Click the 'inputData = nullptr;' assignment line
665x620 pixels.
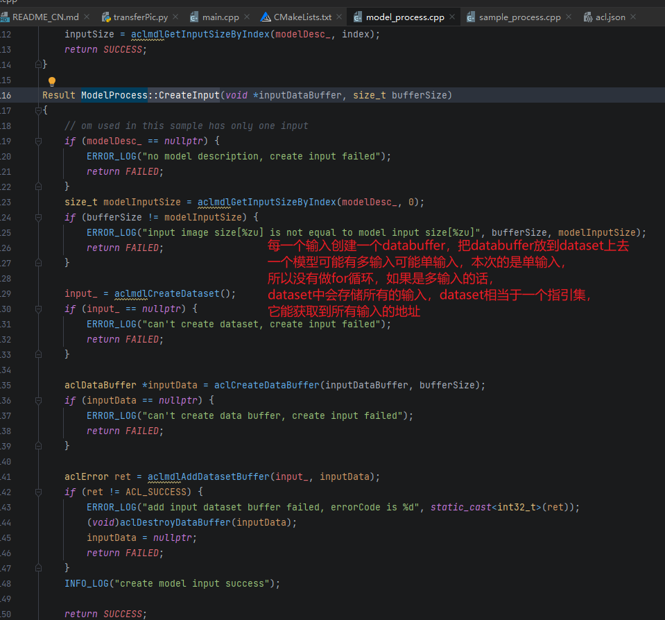click(141, 537)
